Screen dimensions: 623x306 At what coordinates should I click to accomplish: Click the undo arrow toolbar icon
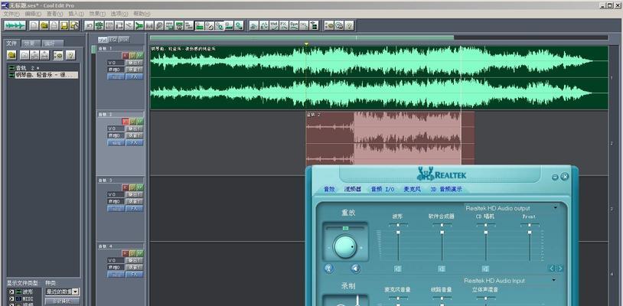click(x=90, y=25)
